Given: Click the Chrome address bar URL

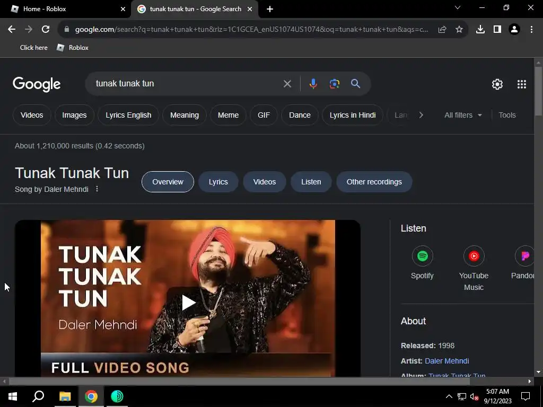Looking at the screenshot, I should [251, 30].
